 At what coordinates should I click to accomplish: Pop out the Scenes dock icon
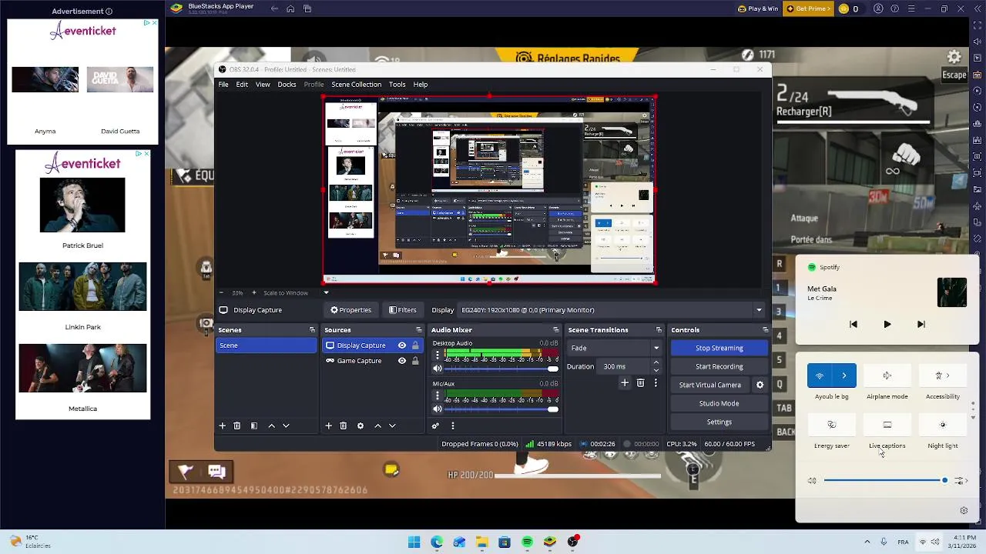point(312,330)
